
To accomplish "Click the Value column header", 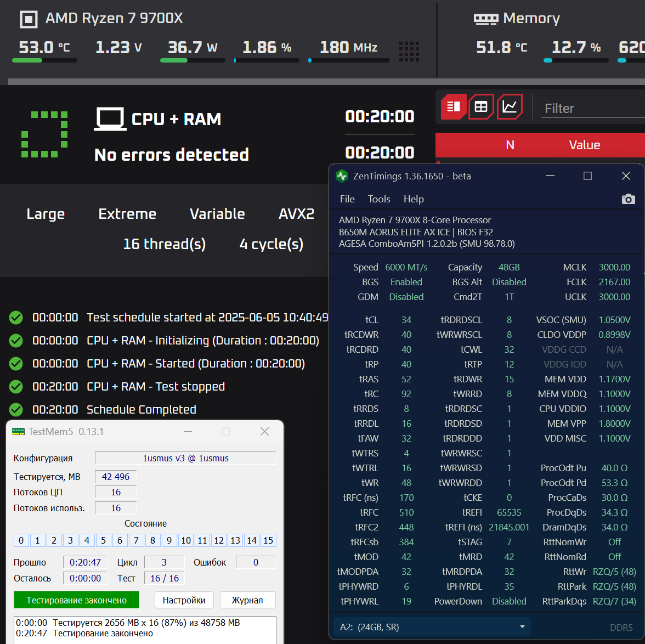I will (x=585, y=145).
